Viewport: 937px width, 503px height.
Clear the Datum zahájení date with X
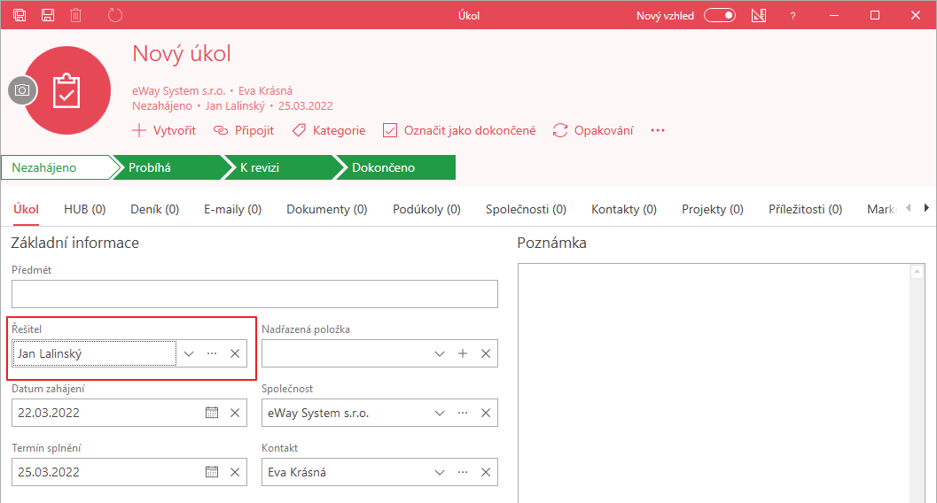click(x=235, y=413)
